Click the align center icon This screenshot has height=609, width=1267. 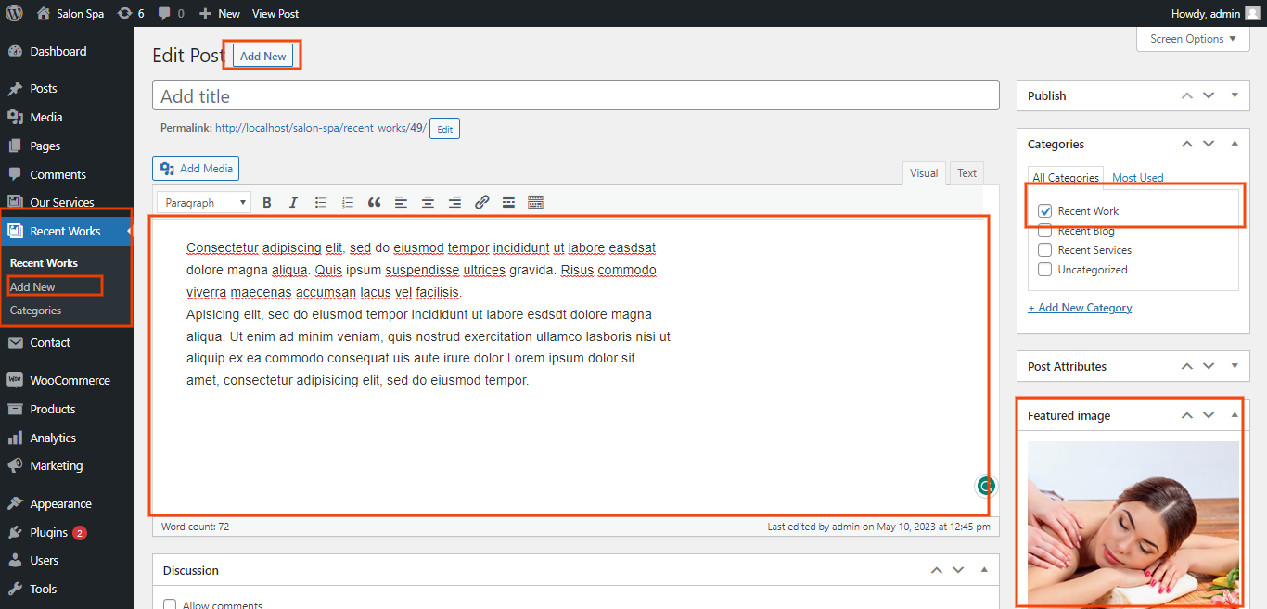428,202
